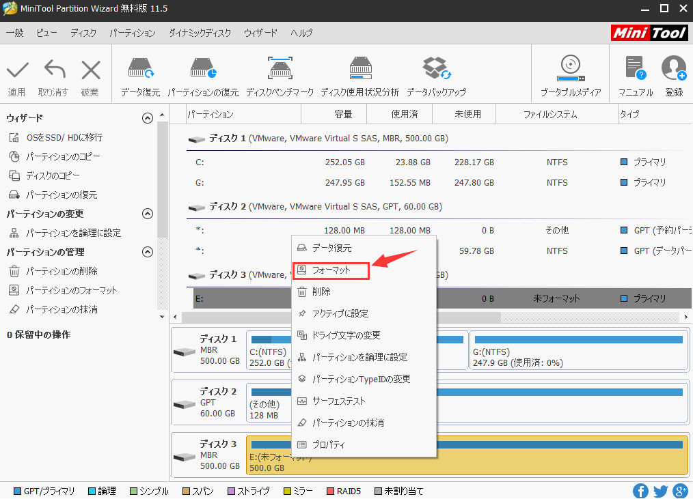Select the ディスク 2 header row
Screen dimensions: 693x499
click(x=437, y=207)
